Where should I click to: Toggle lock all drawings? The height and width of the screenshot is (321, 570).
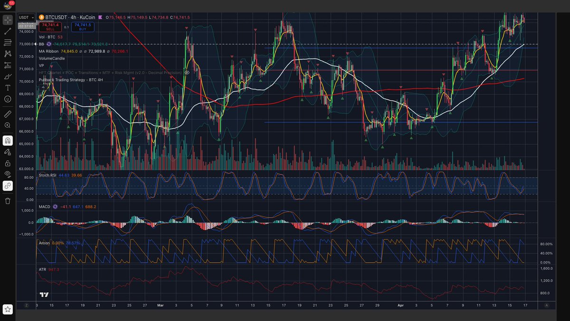pyautogui.click(x=8, y=163)
